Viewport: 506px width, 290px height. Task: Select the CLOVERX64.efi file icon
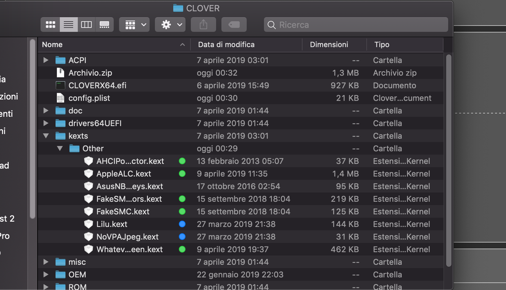click(x=60, y=85)
